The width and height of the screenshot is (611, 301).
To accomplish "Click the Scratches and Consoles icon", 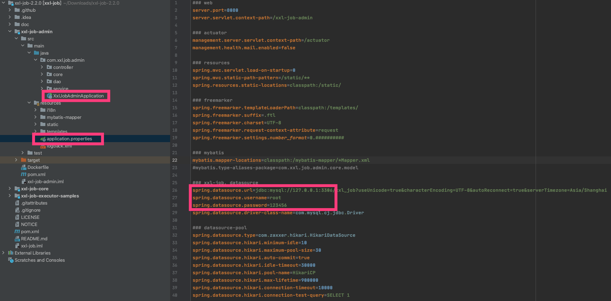I will (x=11, y=260).
